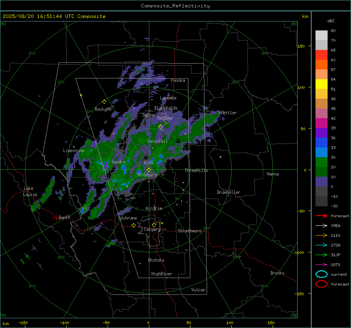The height and width of the screenshot is (328, 351).
Task: Click the white 09EA arrow icon
Action: (321, 226)
